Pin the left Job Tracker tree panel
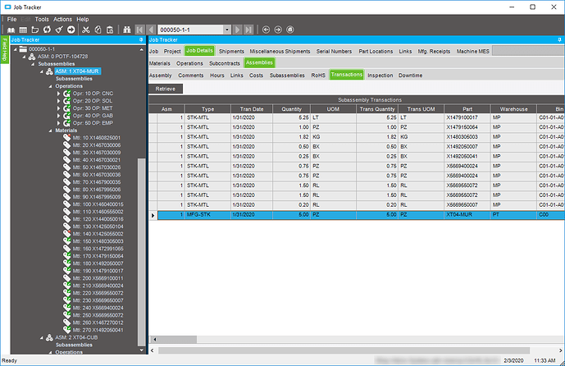 141,40
